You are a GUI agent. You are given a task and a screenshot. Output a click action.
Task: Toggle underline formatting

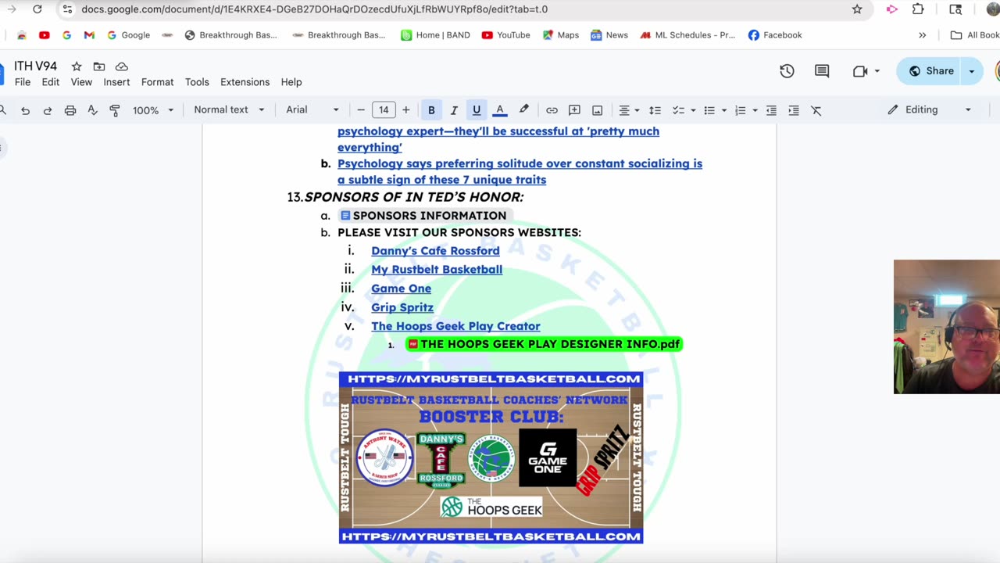pos(477,110)
